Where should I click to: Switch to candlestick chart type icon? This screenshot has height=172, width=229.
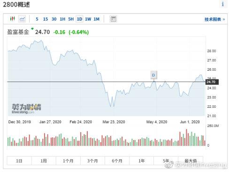coord(13,19)
